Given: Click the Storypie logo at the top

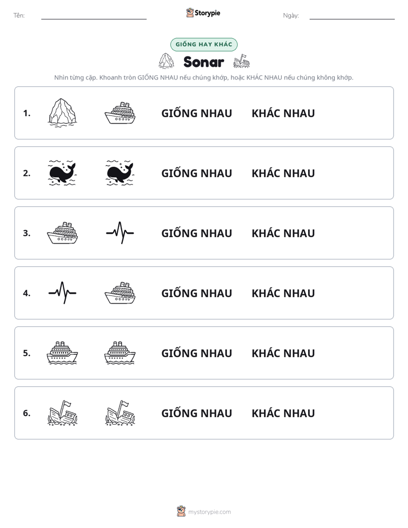Looking at the screenshot, I should (203, 13).
